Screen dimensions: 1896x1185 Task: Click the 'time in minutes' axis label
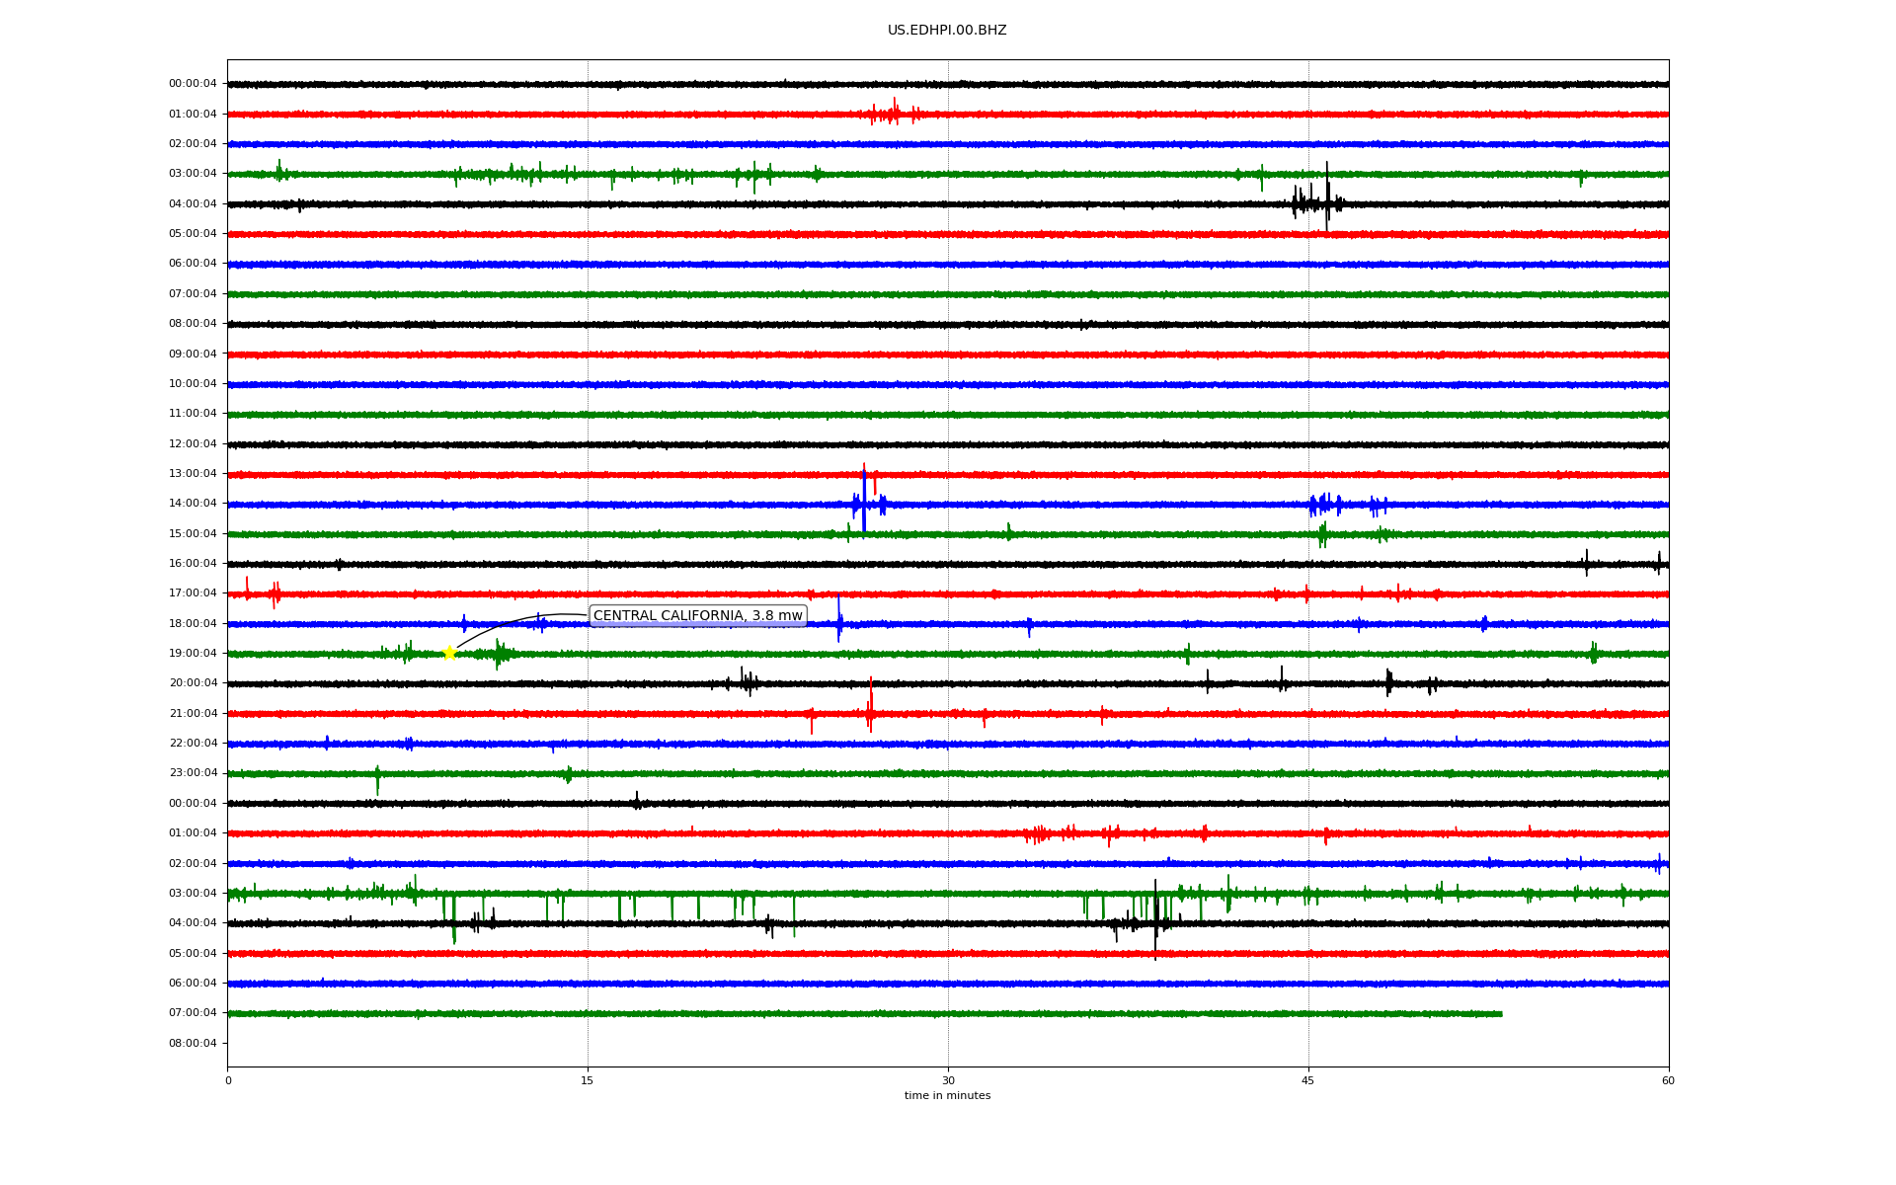coord(947,1096)
